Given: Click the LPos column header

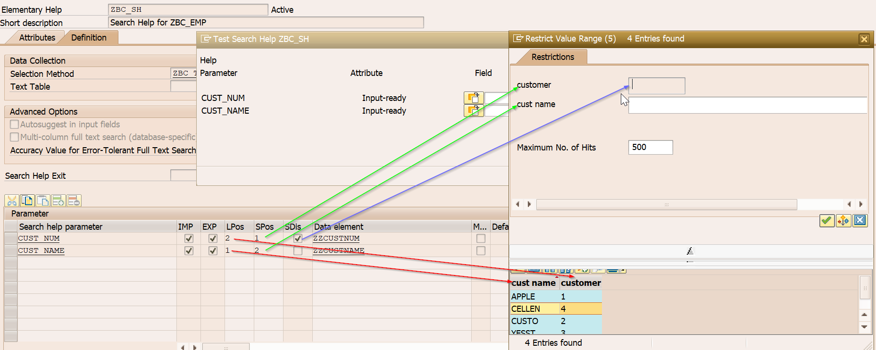Looking at the screenshot, I should coord(239,227).
